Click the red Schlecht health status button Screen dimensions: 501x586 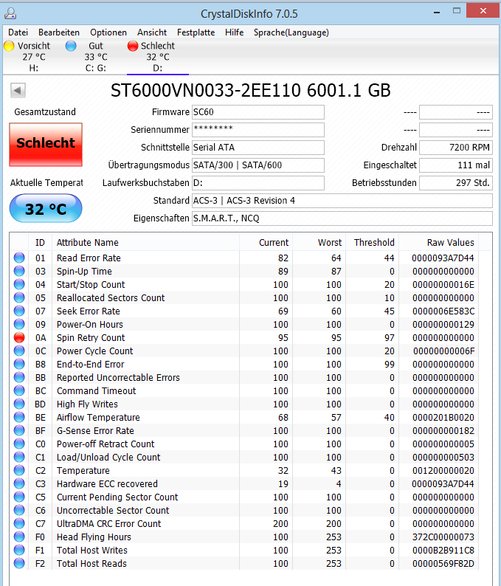point(46,144)
